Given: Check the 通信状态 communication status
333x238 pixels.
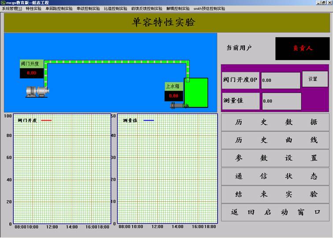Looking at the screenshot, I should pyautogui.click(x=275, y=176).
